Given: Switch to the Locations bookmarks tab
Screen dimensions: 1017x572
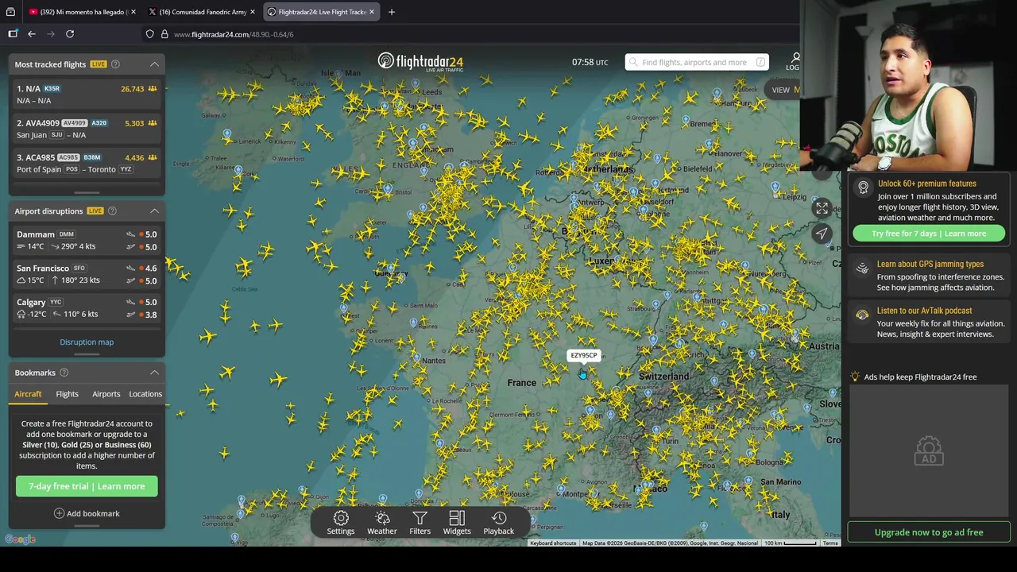Looking at the screenshot, I should point(145,394).
